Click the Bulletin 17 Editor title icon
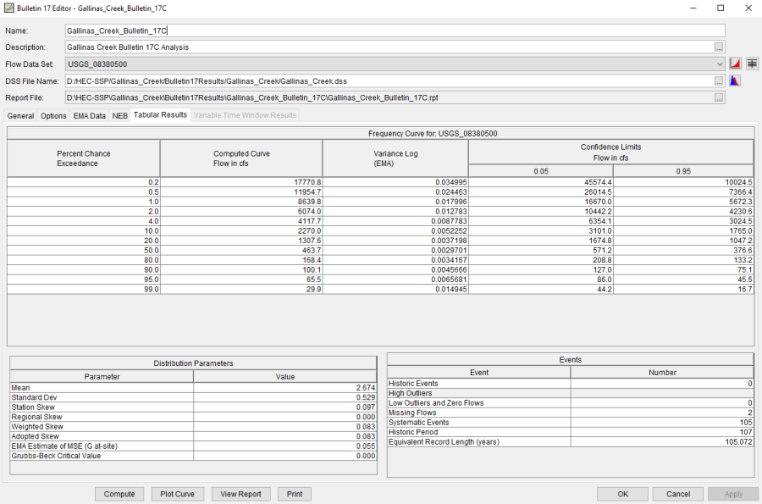The image size is (762, 504). point(8,8)
